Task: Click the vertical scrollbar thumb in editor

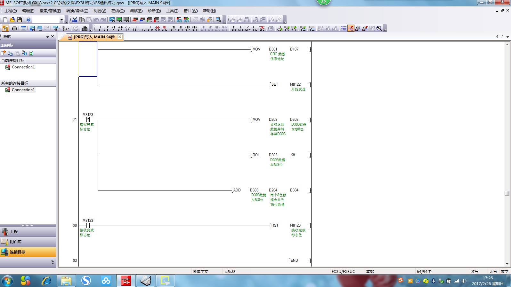Action: tap(507, 193)
